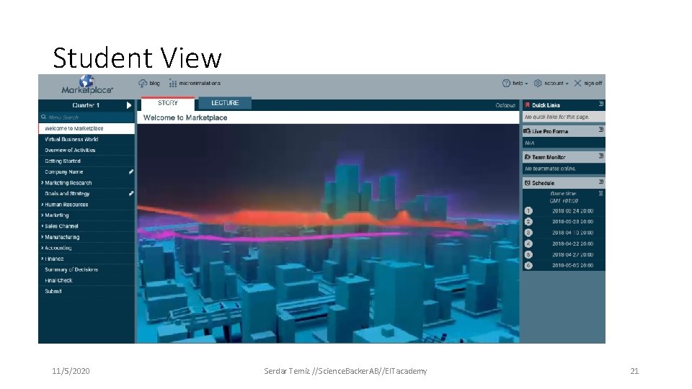Collapse the Schedule panel
Image resolution: width=692 pixels, height=389 pixels.
click(x=600, y=182)
